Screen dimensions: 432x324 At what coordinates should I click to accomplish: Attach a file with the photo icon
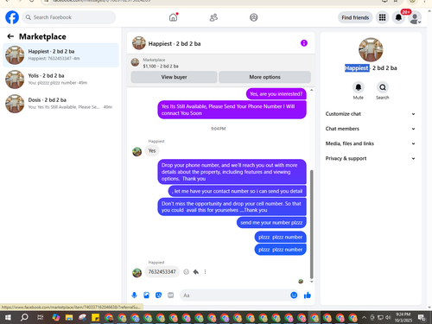[x=146, y=295]
